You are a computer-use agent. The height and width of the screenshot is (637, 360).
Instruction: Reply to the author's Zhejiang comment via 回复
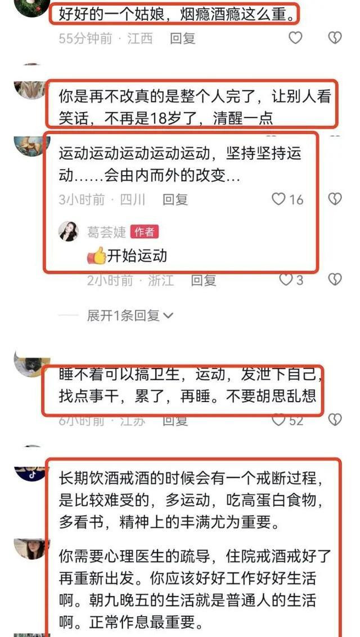pos(204,280)
